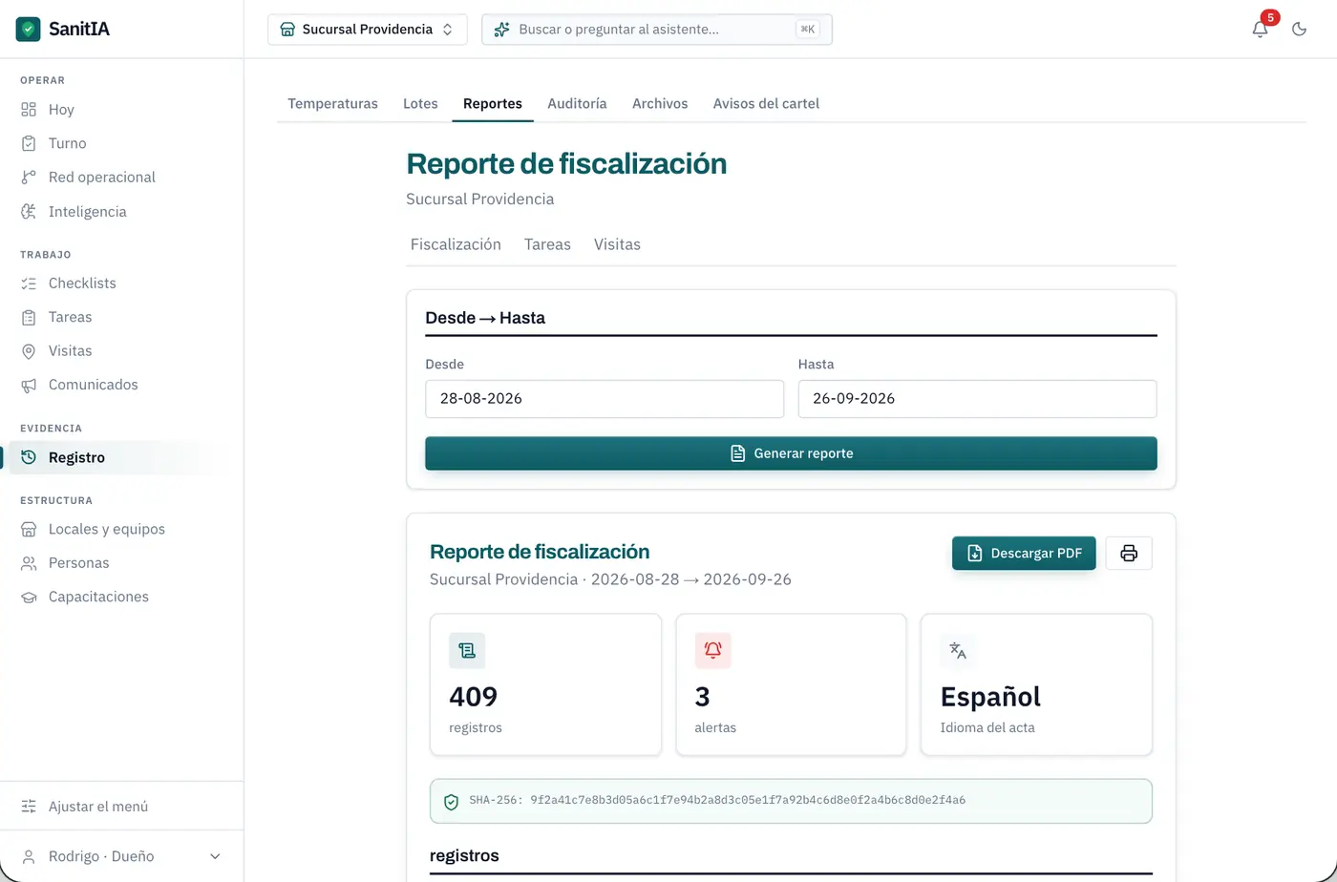Click the Red operacional branch icon

[29, 178]
